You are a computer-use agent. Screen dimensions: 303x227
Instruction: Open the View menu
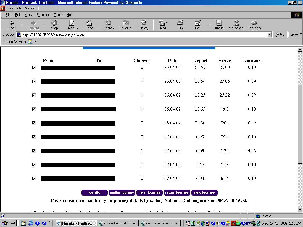click(28, 15)
